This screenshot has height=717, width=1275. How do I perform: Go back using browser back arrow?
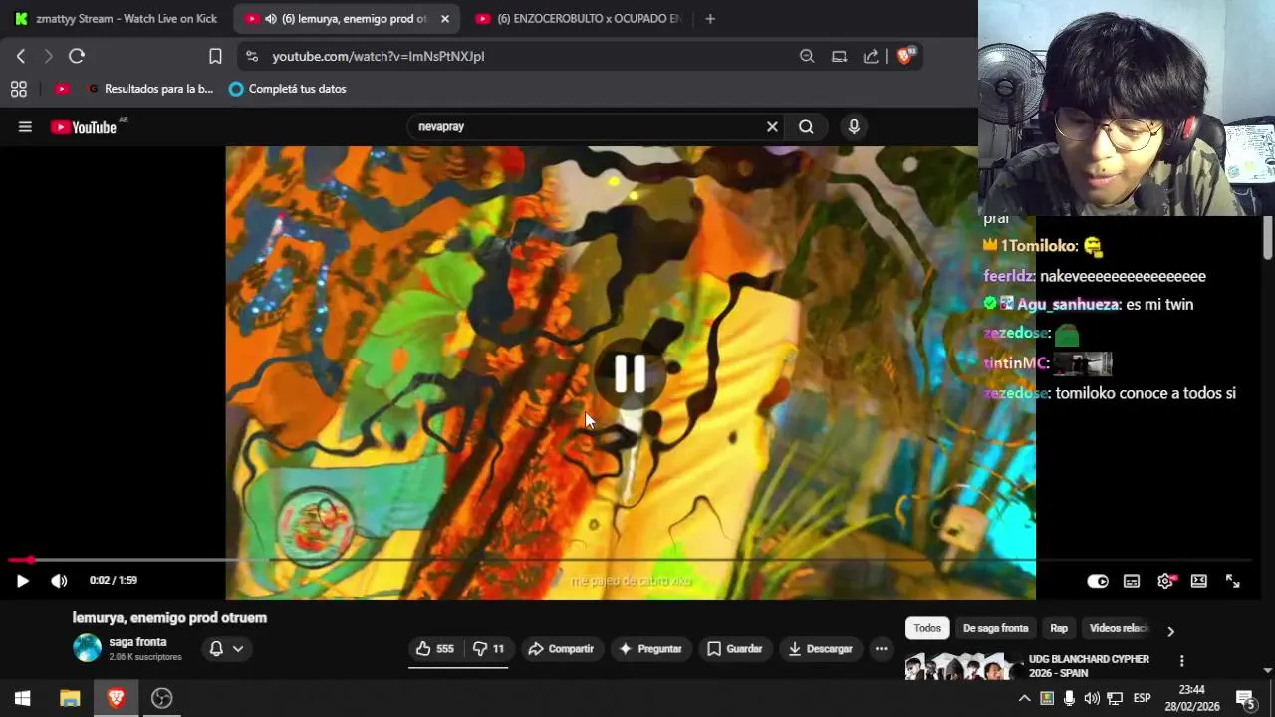(x=21, y=57)
